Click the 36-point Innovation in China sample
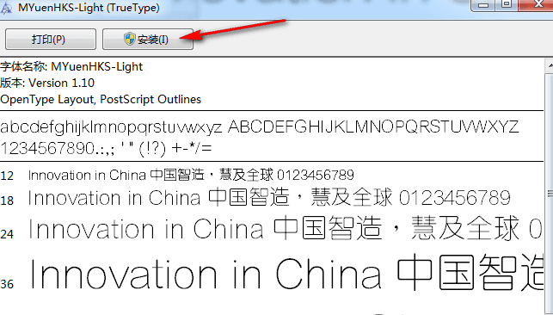 [286, 274]
